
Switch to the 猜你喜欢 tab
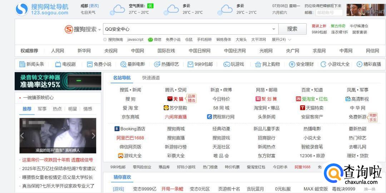(x=122, y=177)
